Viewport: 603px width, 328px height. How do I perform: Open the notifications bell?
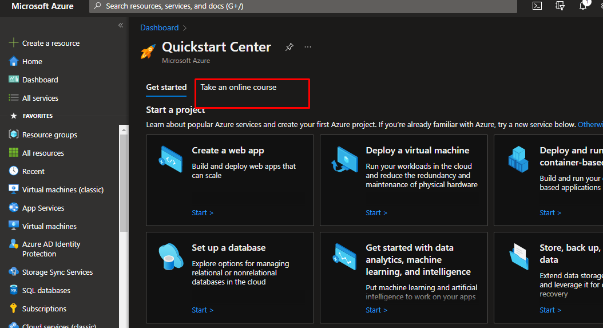583,6
